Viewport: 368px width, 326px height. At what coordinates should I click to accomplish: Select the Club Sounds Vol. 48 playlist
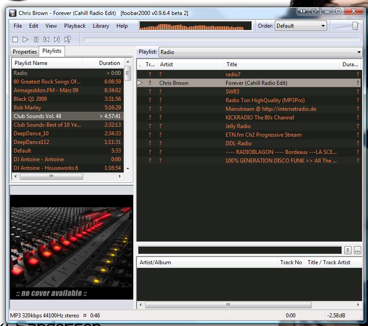click(x=68, y=116)
